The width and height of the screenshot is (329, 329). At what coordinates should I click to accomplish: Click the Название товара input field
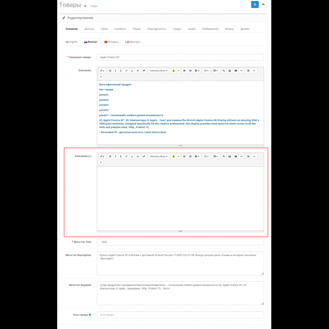pyautogui.click(x=181, y=57)
